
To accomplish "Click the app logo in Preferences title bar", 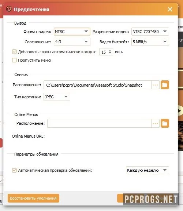I will [x=9, y=9].
